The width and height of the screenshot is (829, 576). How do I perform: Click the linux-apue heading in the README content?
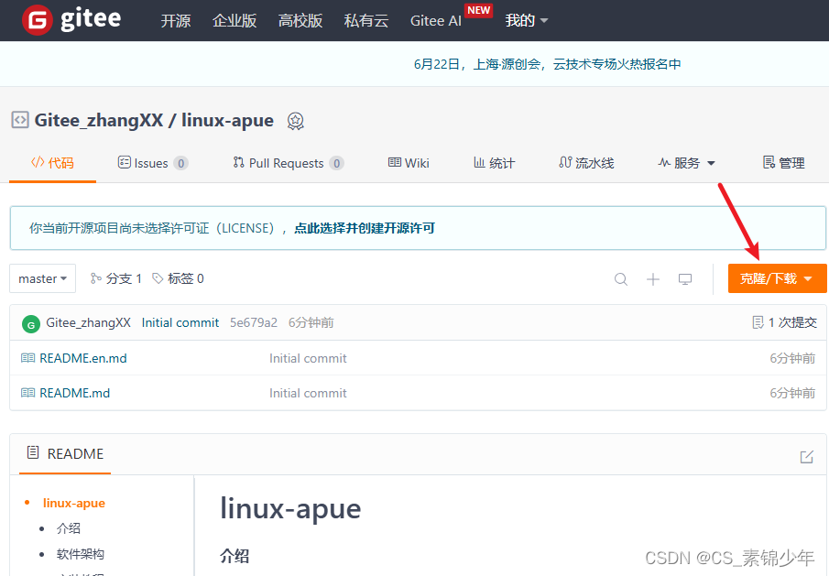tap(290, 509)
